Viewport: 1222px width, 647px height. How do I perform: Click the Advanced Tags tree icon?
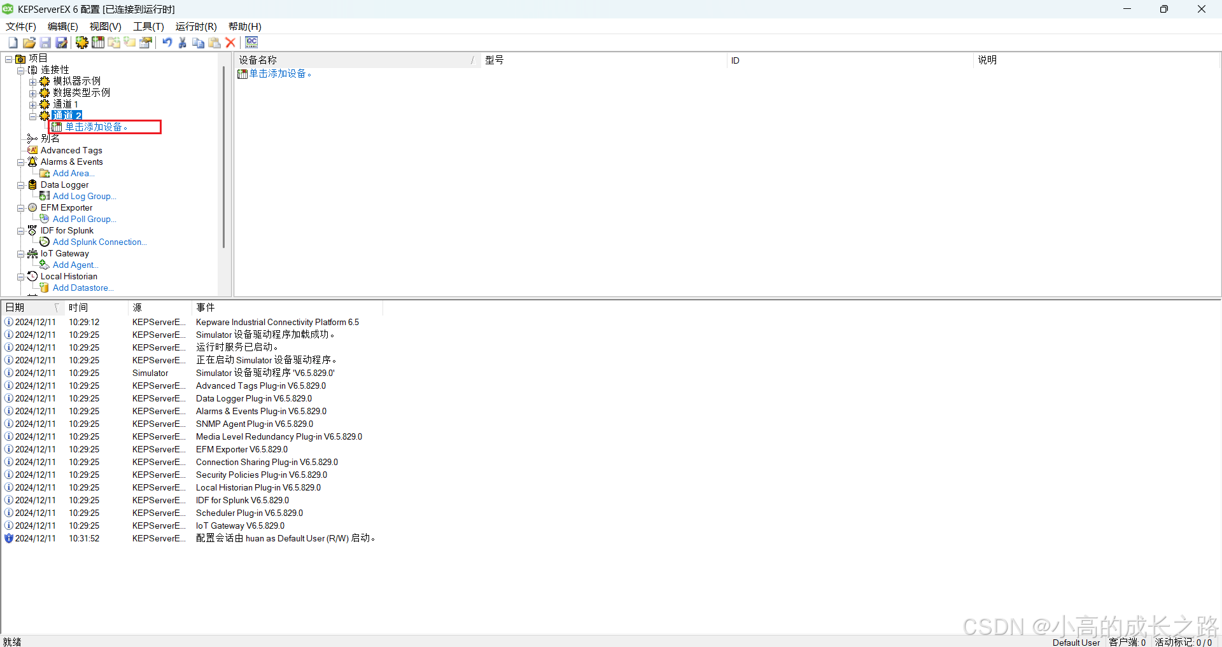pos(32,150)
